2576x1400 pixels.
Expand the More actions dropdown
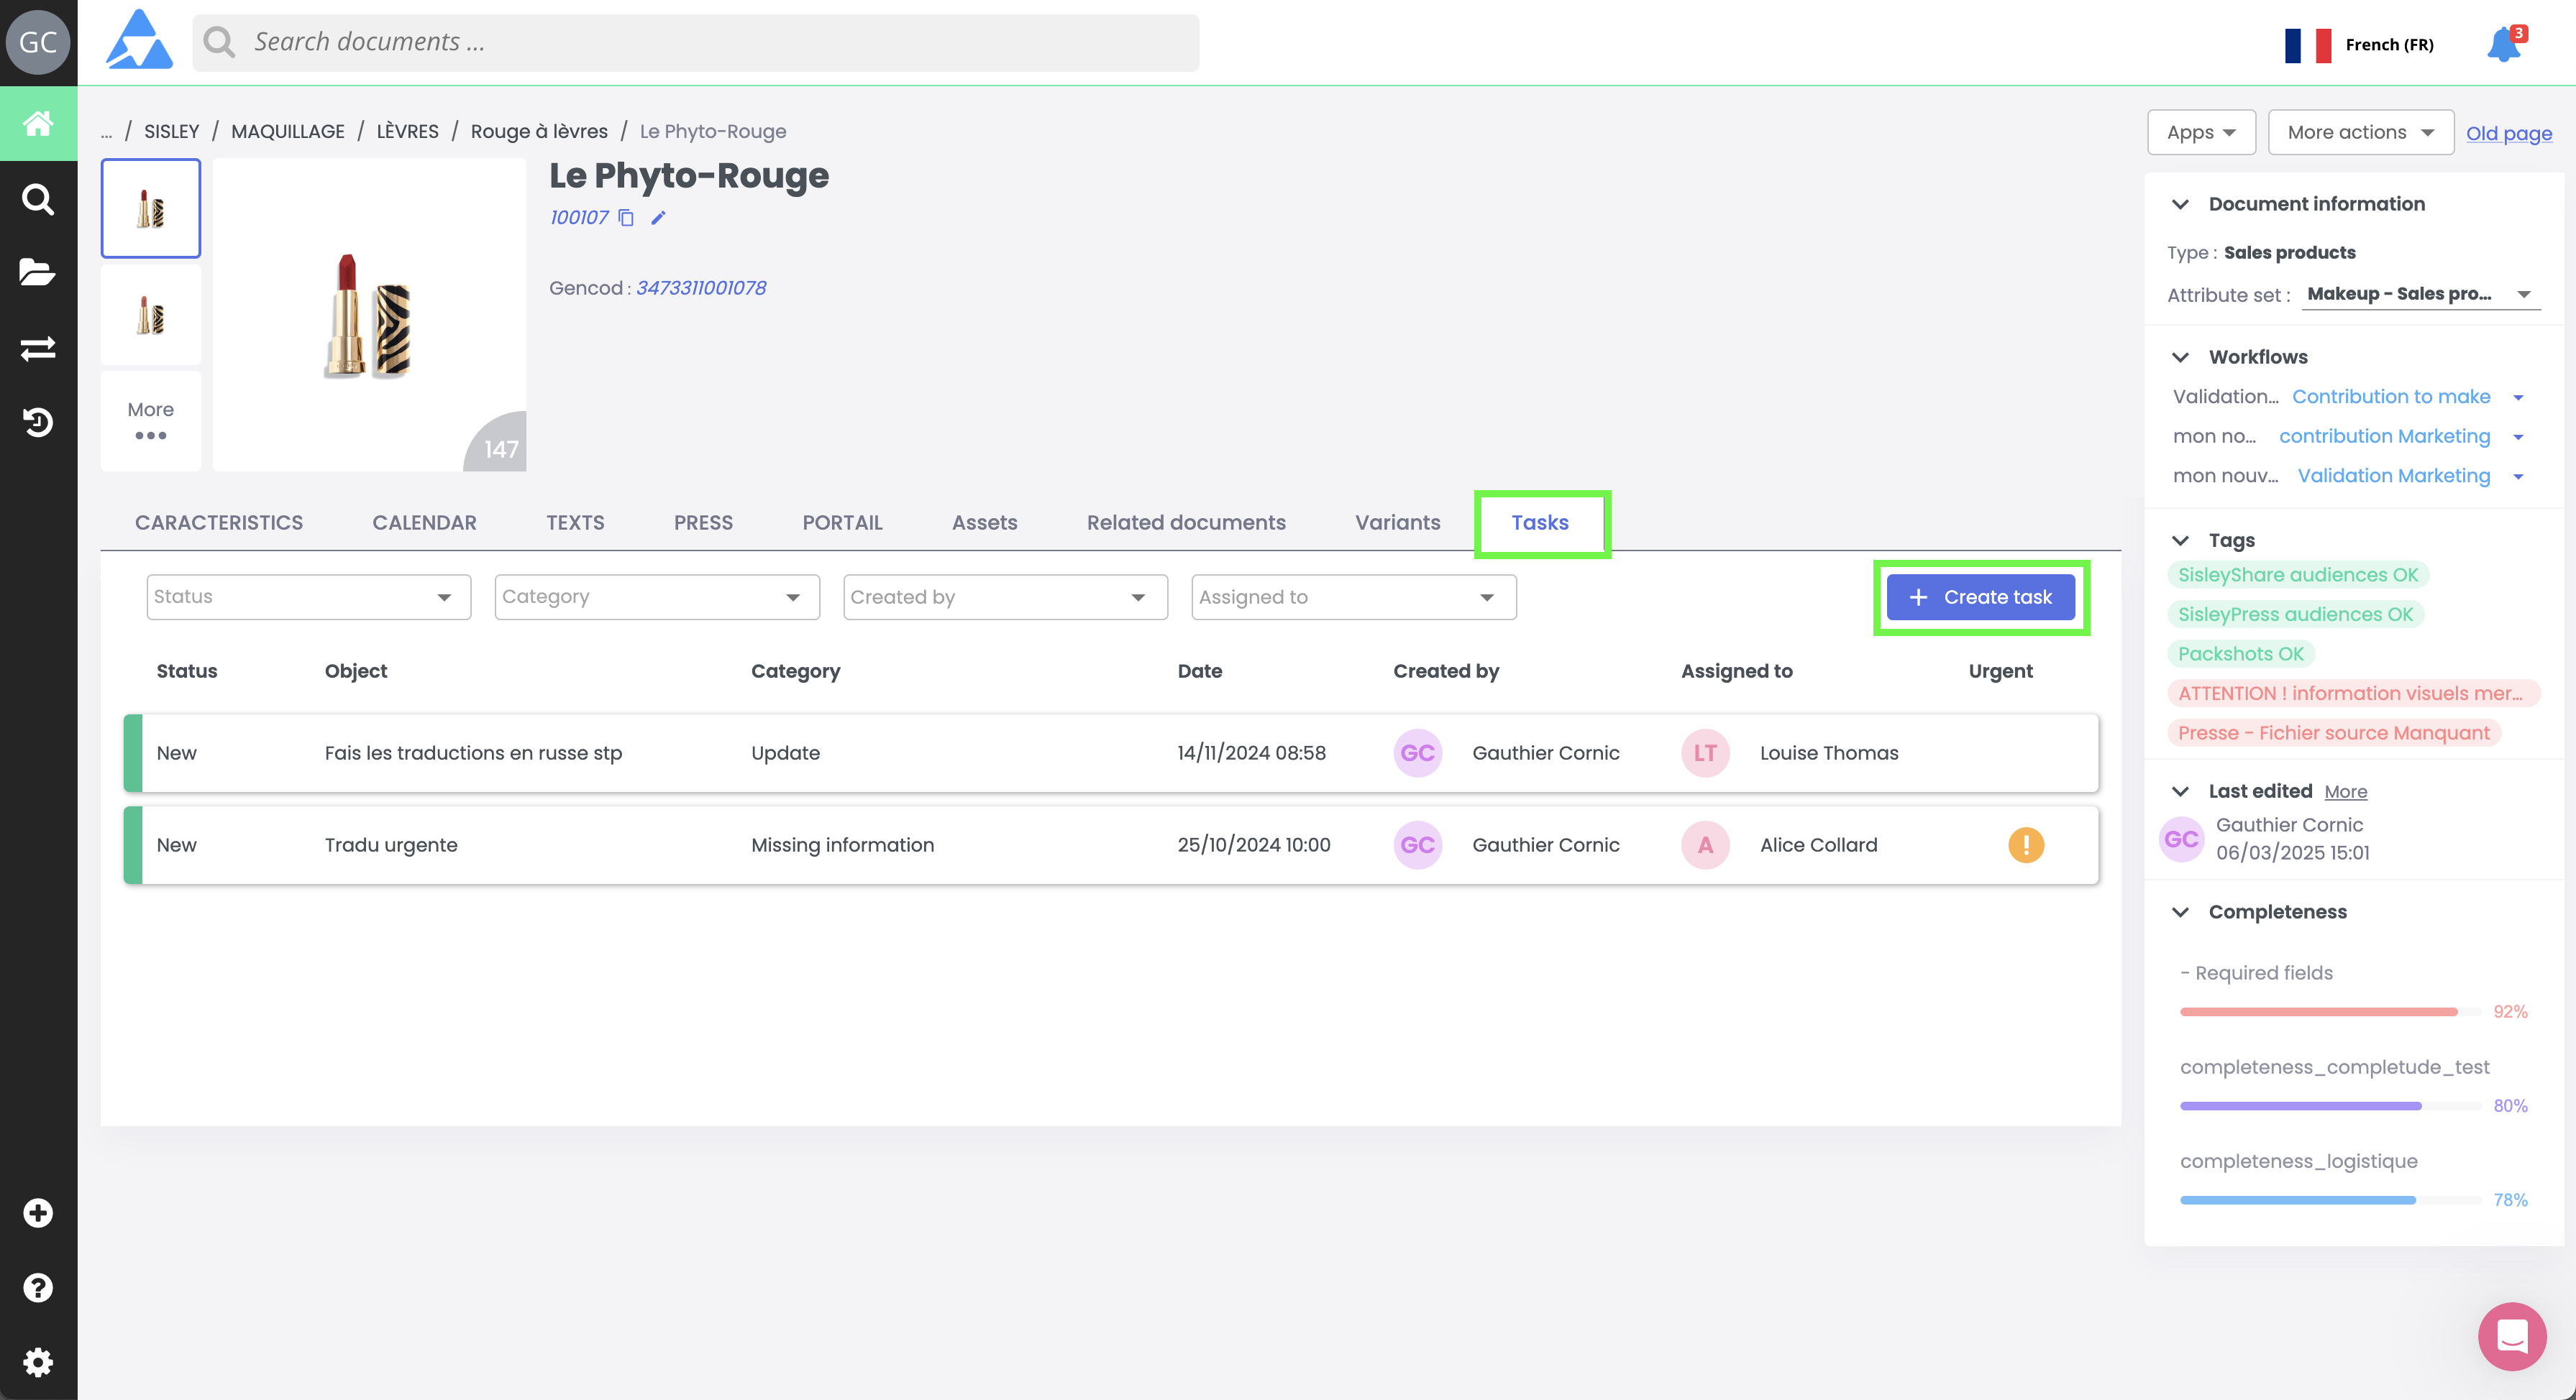point(2360,133)
